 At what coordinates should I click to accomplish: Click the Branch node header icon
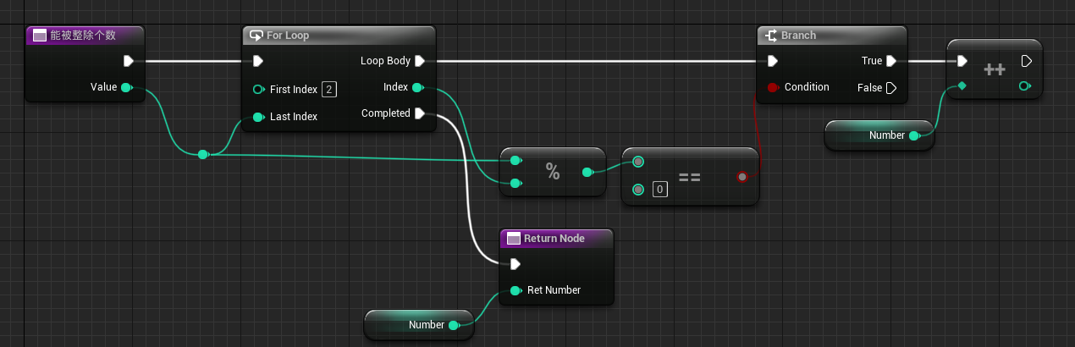770,36
